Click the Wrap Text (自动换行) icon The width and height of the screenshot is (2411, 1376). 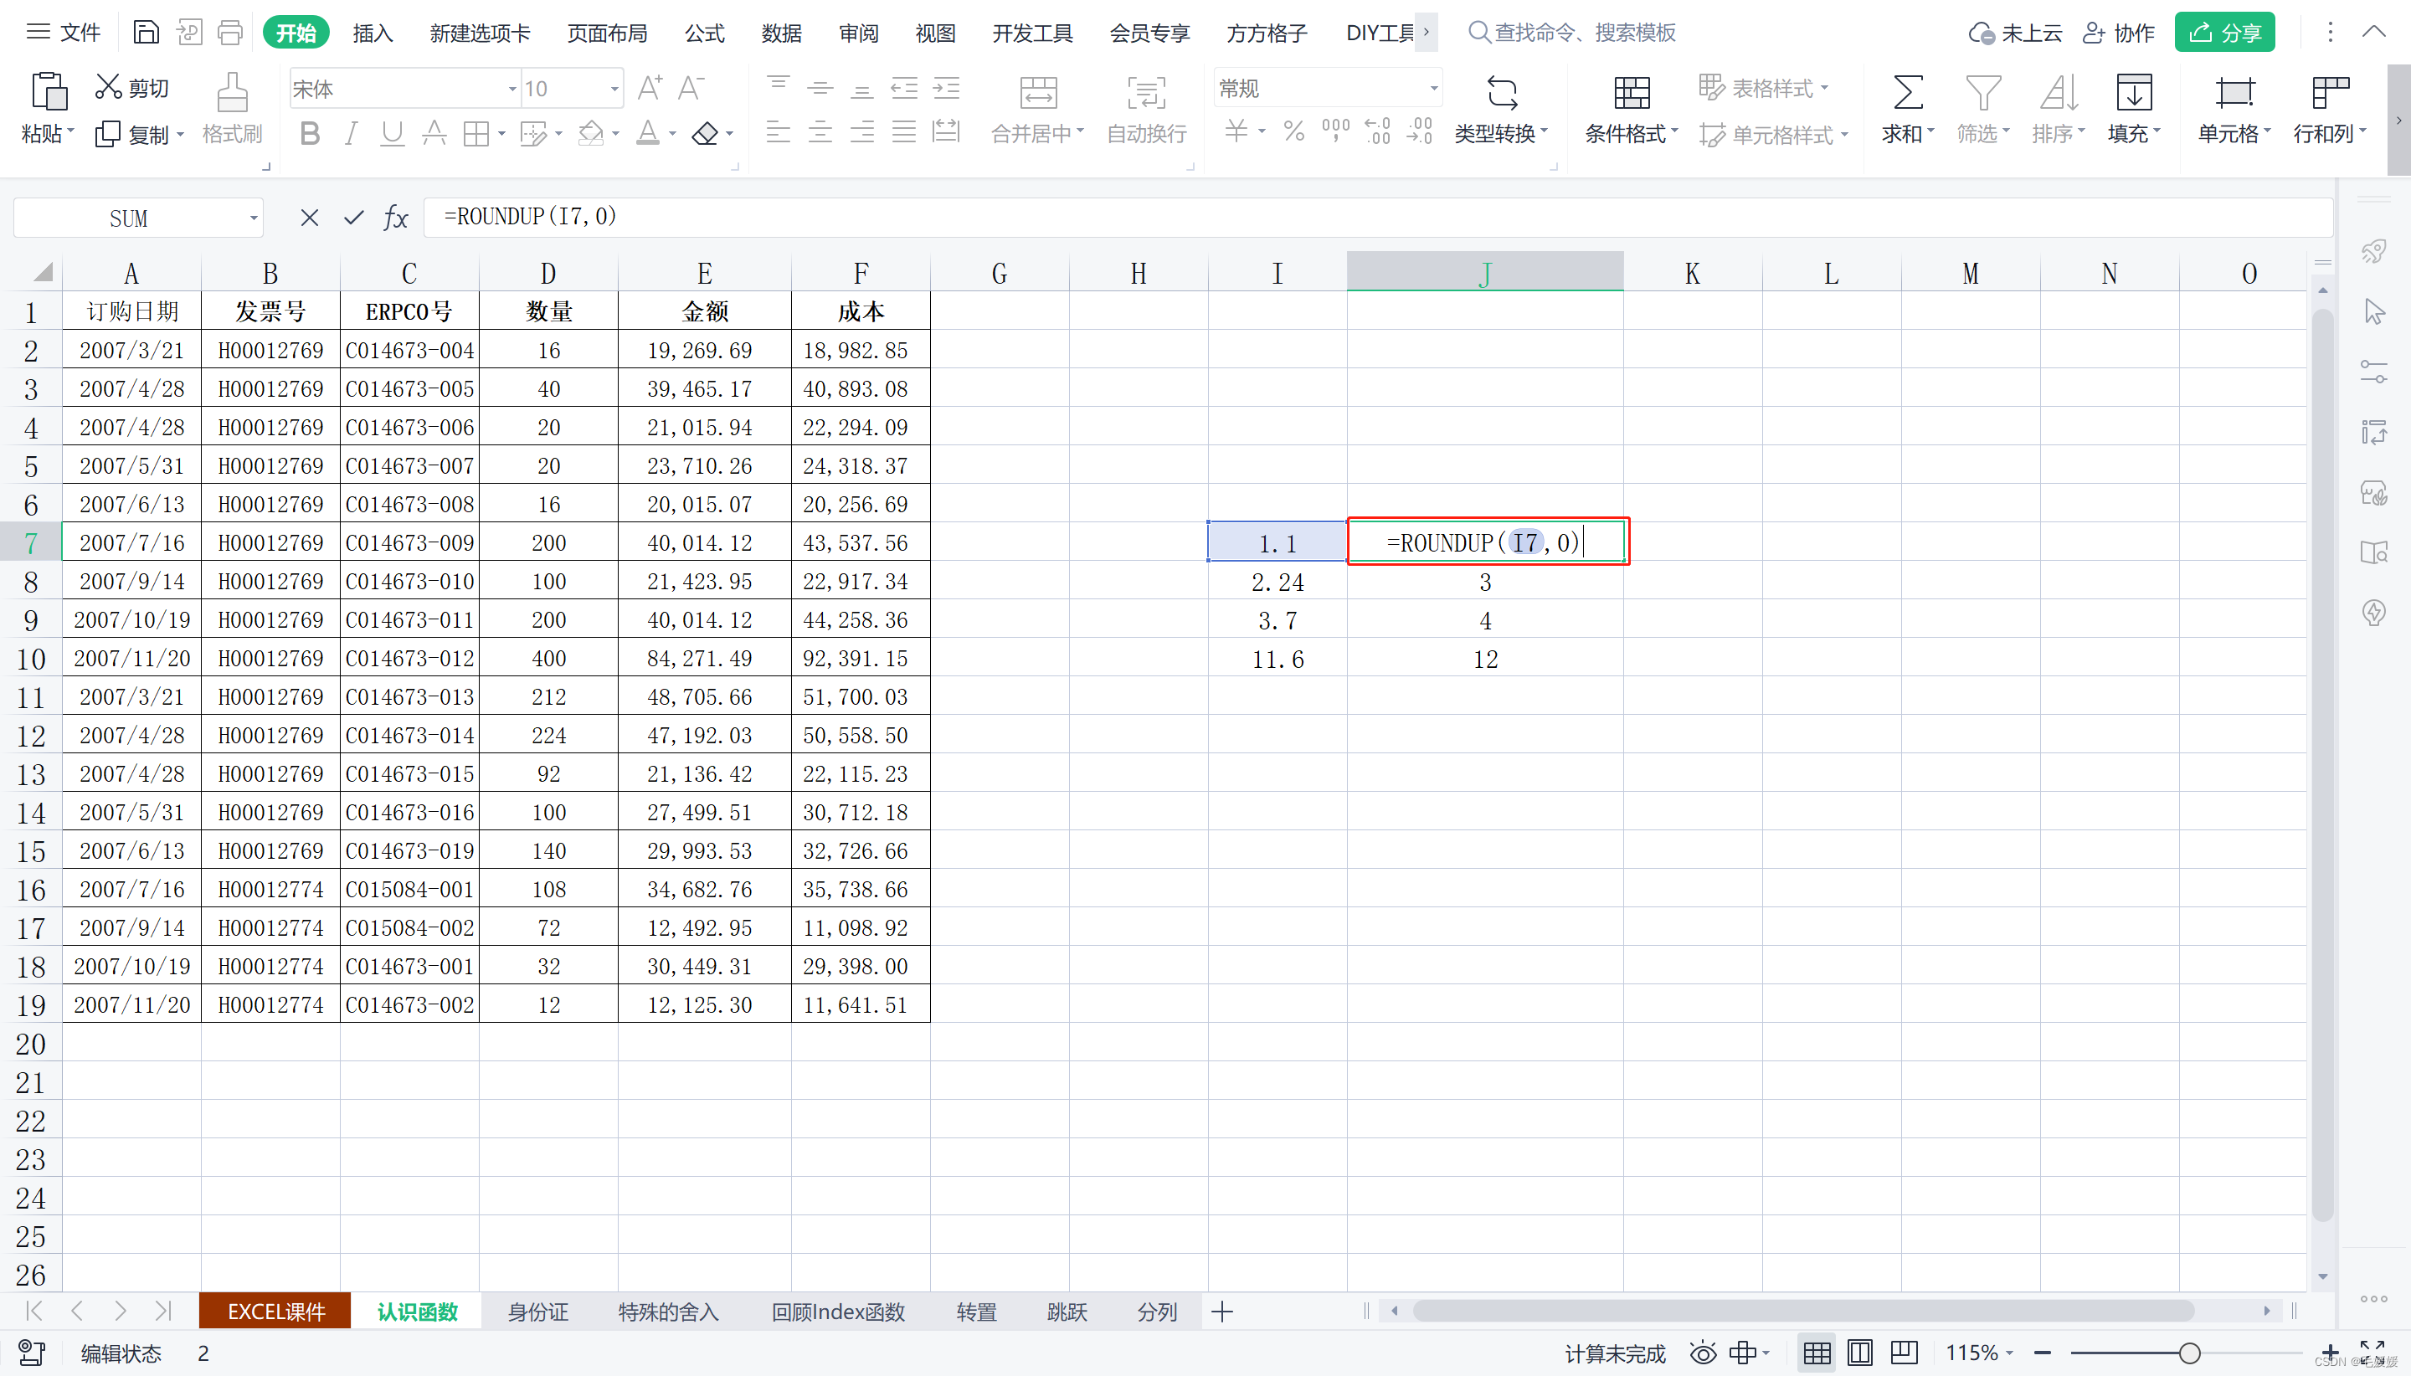pos(1146,93)
